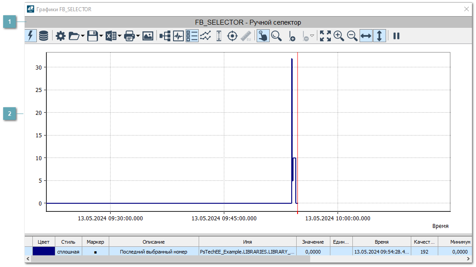
Task: Fit chart using the expand arrows icon
Action: pos(325,36)
